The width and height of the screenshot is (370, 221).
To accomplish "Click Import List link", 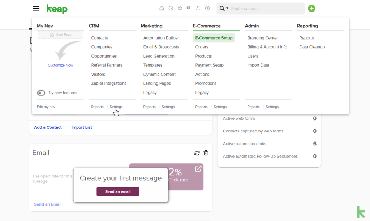I will click(82, 127).
